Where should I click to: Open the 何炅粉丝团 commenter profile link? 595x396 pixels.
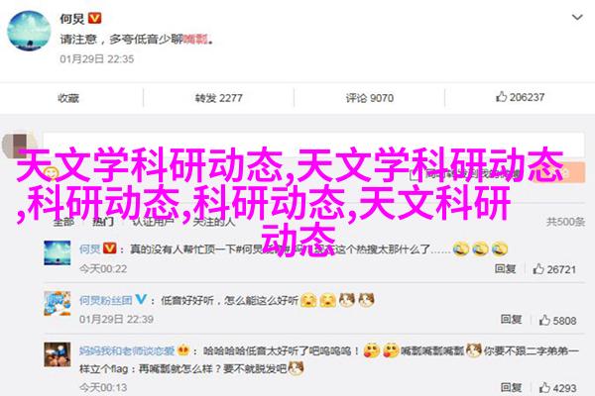pyautogui.click(x=105, y=301)
